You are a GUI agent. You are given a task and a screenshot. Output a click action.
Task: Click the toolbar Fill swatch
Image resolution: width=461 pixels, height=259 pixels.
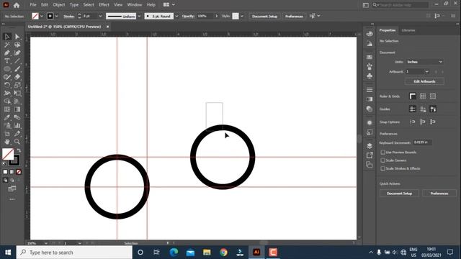[8, 154]
